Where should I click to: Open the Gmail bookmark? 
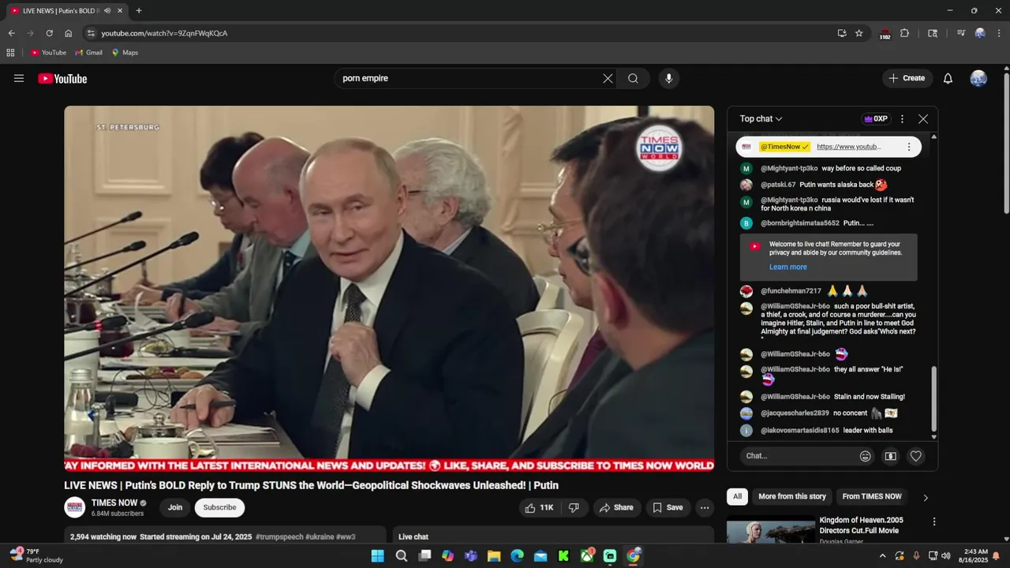click(x=89, y=53)
